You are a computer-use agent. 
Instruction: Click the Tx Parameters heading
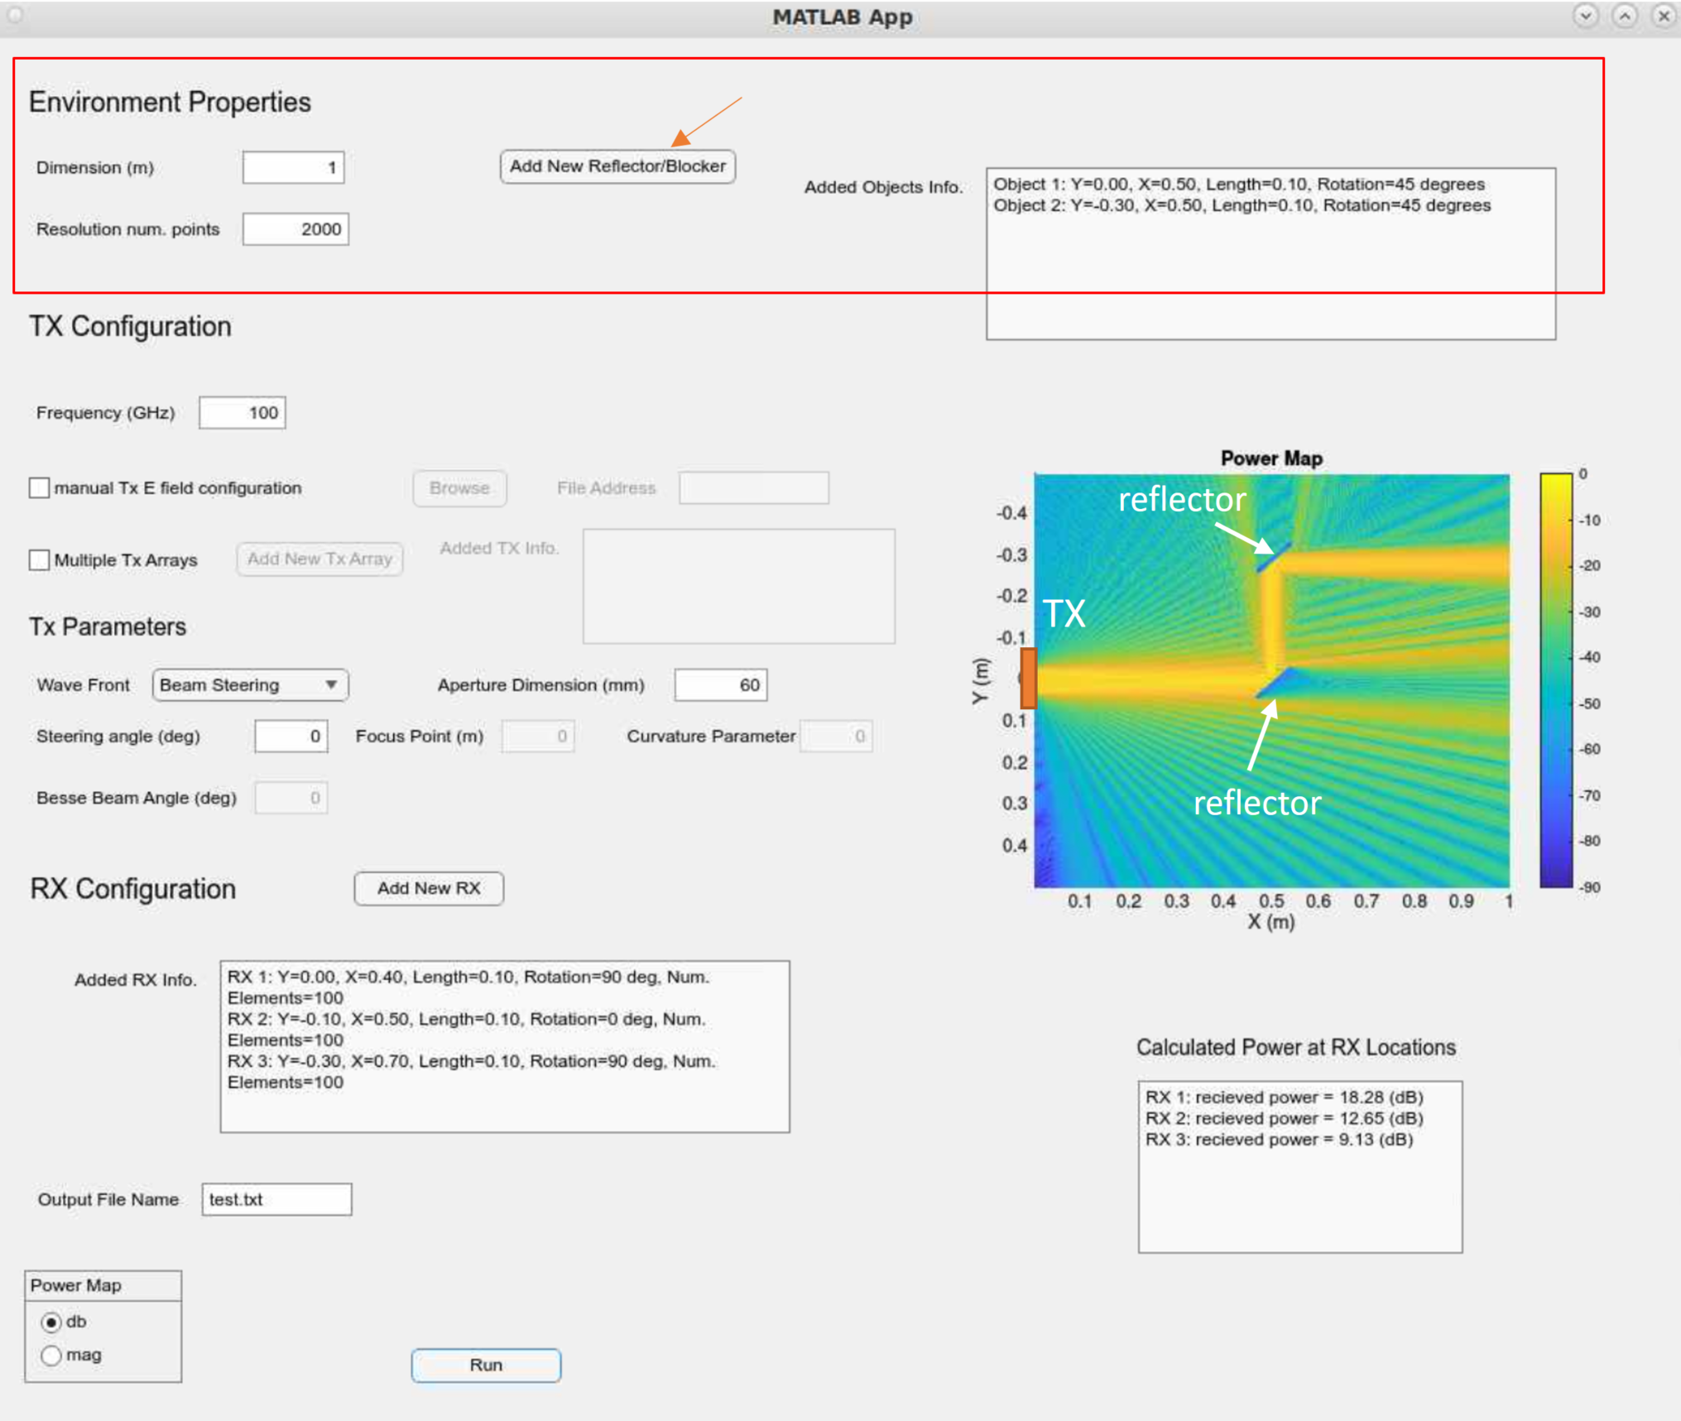[x=108, y=627]
